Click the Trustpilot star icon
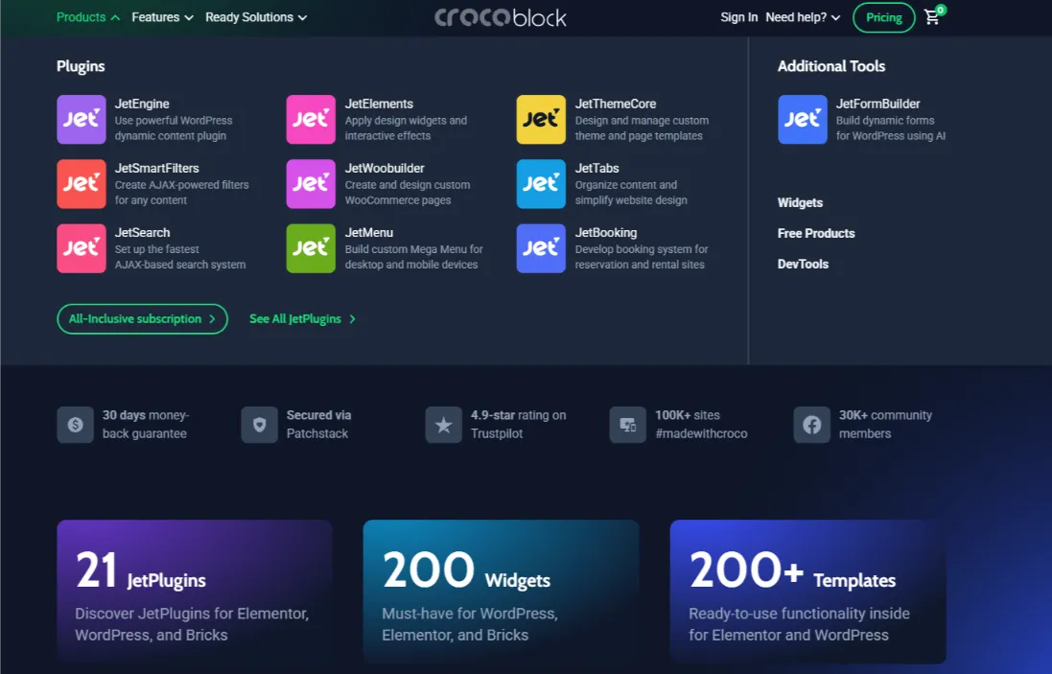1052x674 pixels. click(x=443, y=425)
